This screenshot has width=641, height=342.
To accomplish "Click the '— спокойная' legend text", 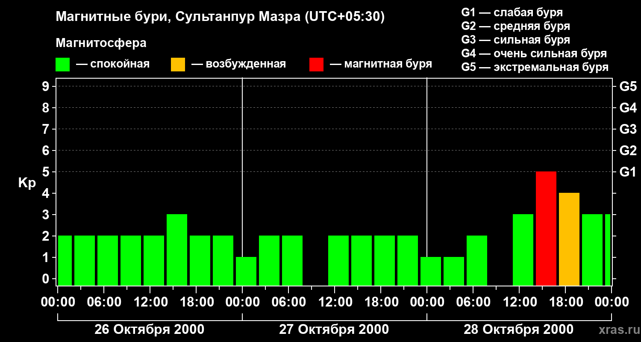I will [113, 65].
